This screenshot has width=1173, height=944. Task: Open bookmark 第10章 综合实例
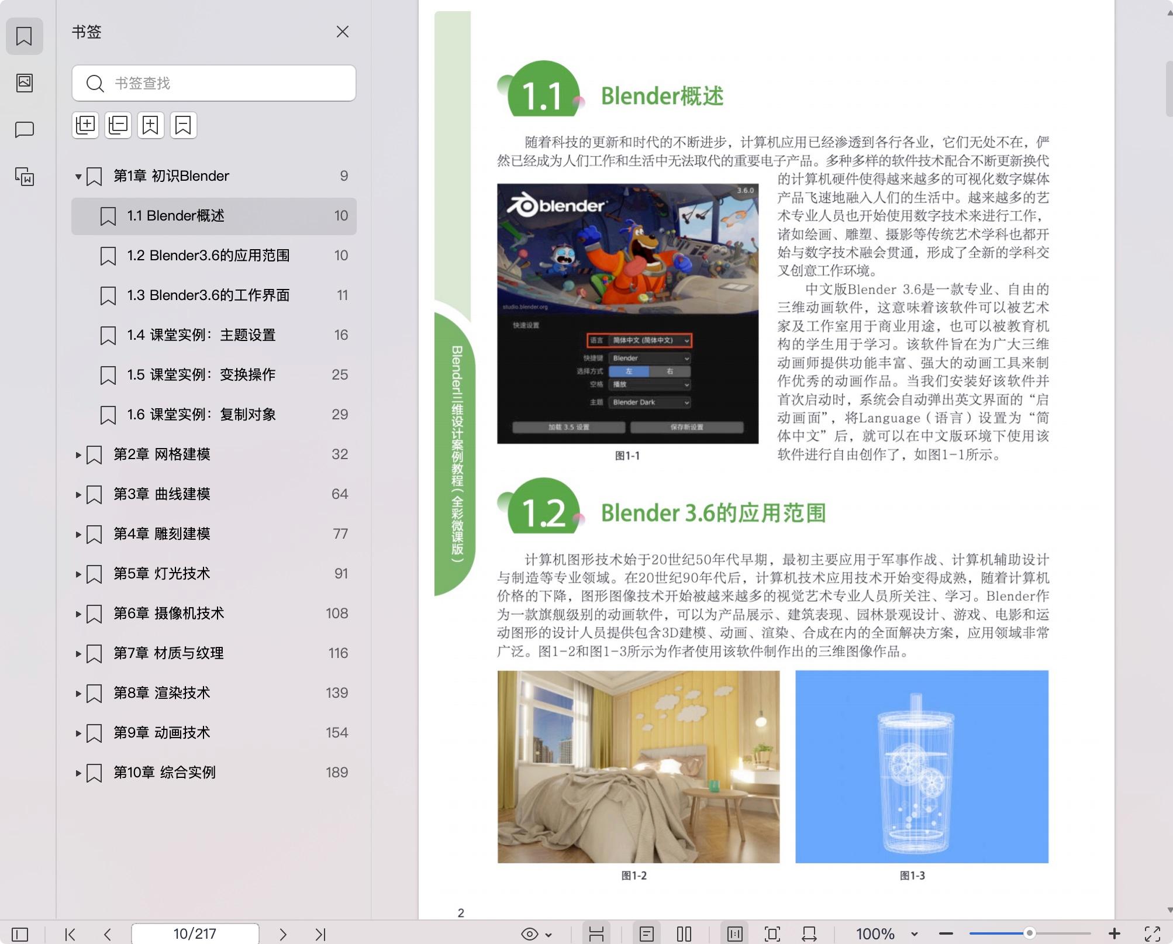tap(214, 773)
